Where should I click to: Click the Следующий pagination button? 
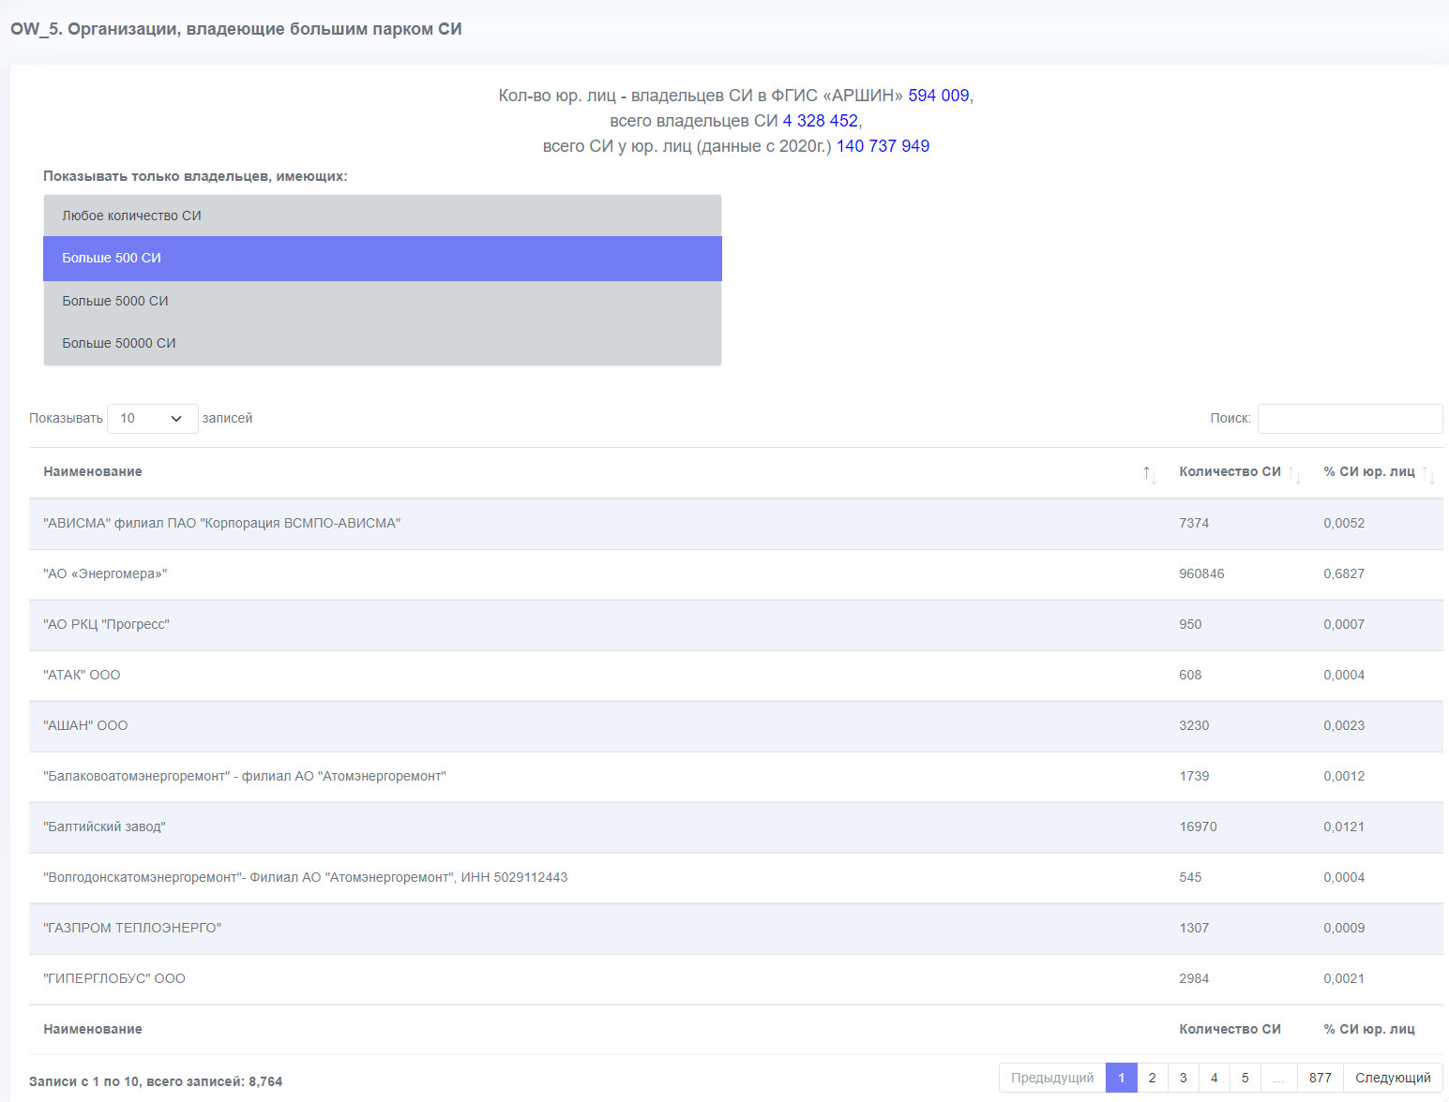[x=1393, y=1078]
